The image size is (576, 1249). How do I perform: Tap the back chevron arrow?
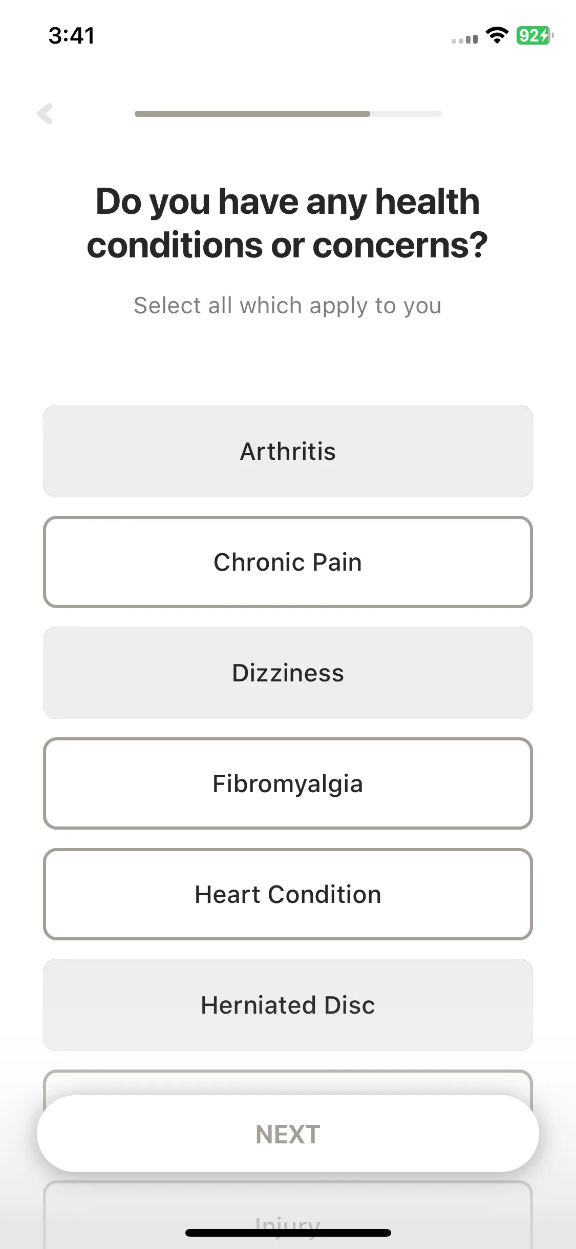(45, 114)
